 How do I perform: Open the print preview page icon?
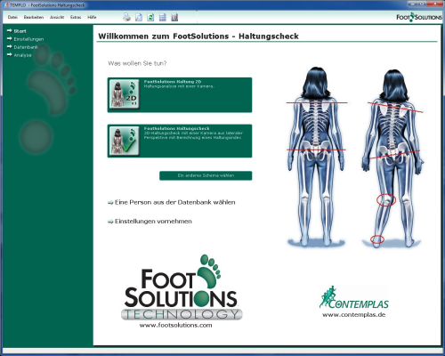coord(139,17)
